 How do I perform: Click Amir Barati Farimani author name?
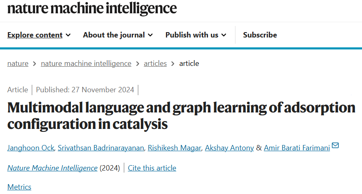coord(297,148)
